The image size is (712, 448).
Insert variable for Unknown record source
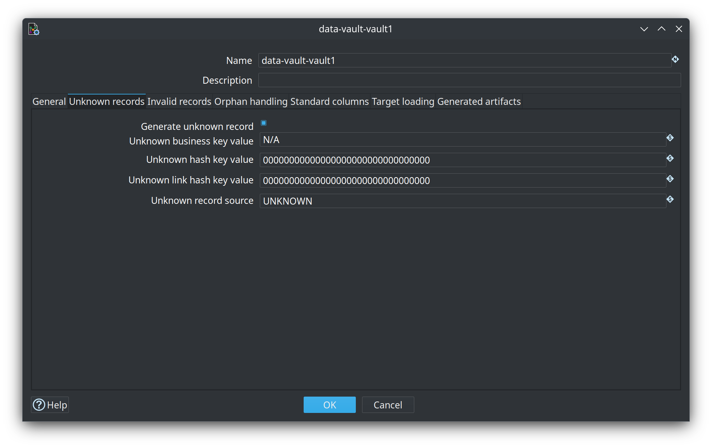[670, 200]
